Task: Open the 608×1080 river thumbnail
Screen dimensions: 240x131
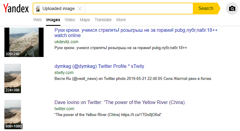Action: pos(13,115)
